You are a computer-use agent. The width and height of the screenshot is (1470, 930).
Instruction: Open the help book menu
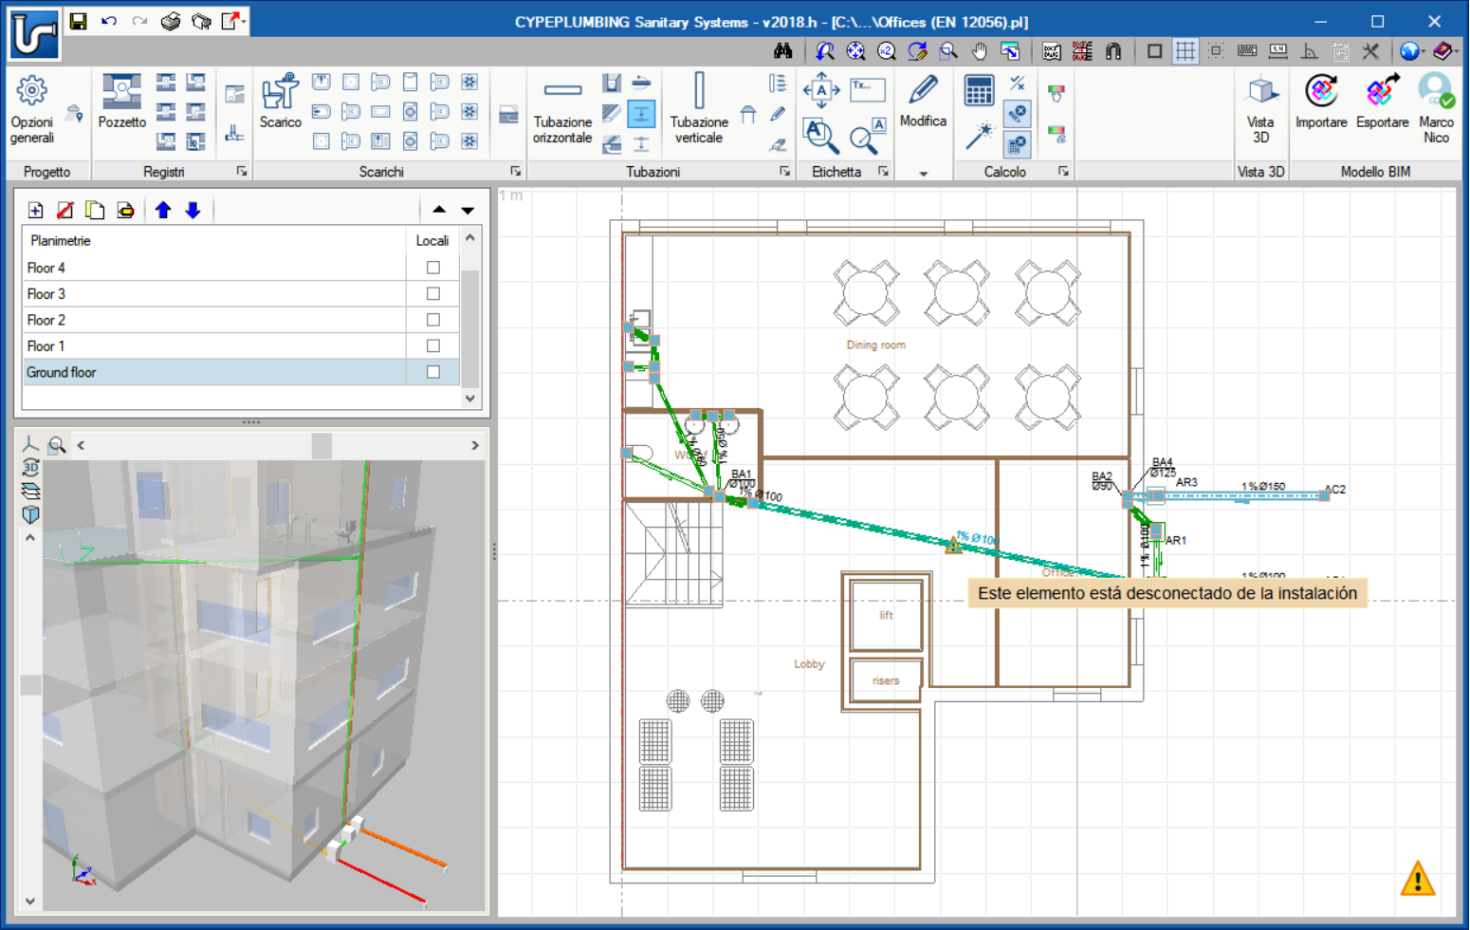point(1443,51)
